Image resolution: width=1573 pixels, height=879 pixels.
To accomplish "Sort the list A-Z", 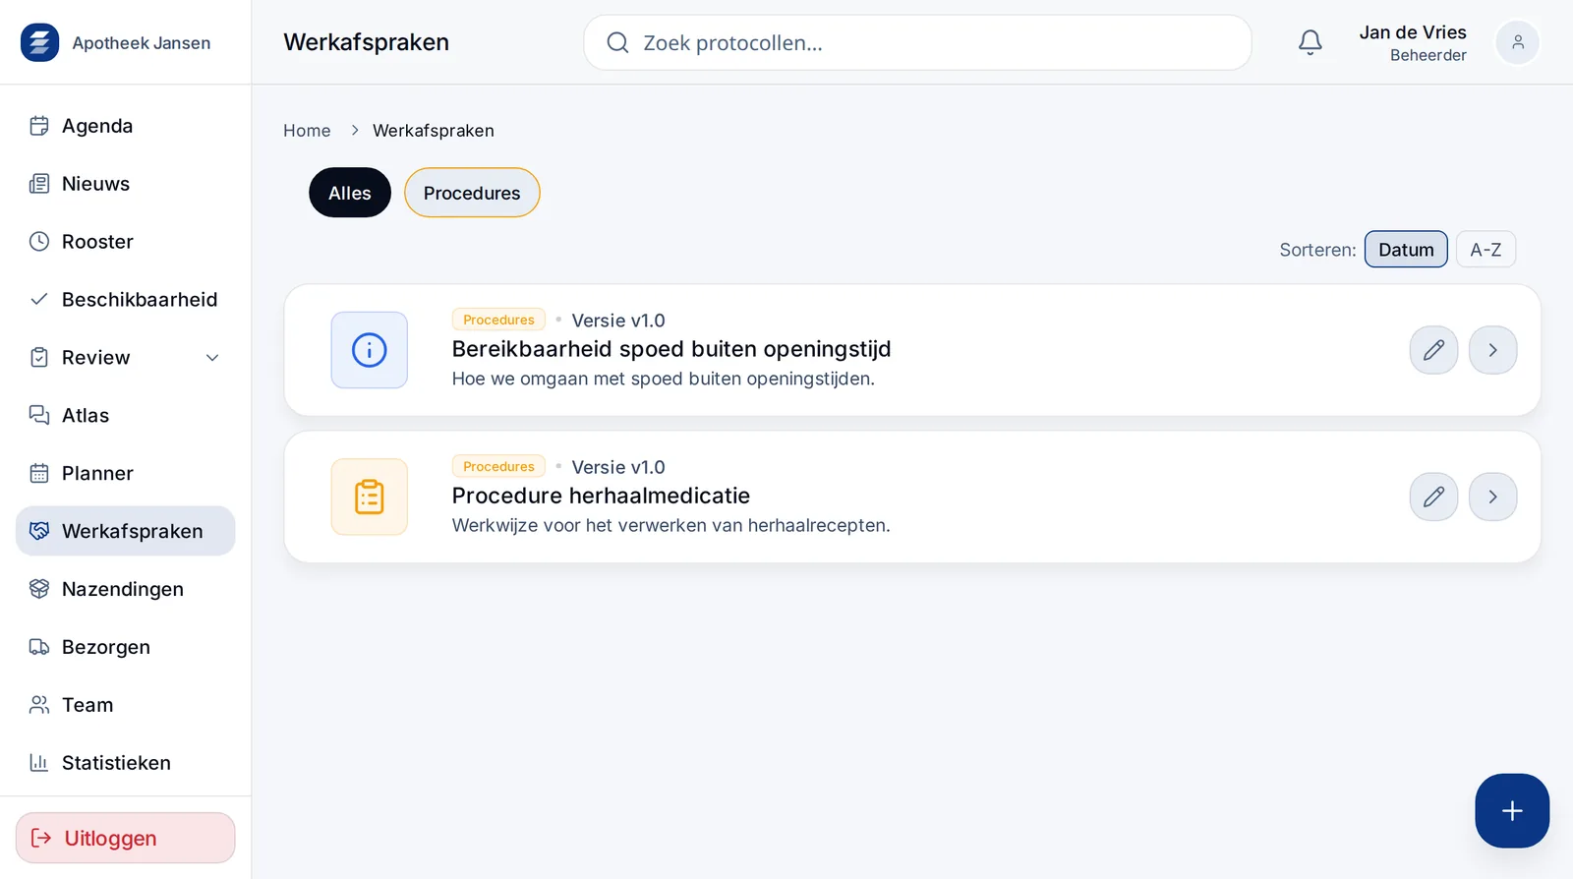I will coord(1486,250).
